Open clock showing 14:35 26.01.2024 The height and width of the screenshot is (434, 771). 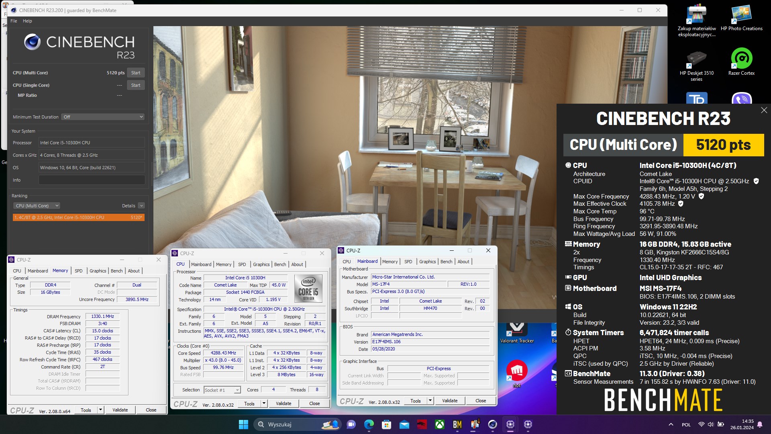click(742, 424)
